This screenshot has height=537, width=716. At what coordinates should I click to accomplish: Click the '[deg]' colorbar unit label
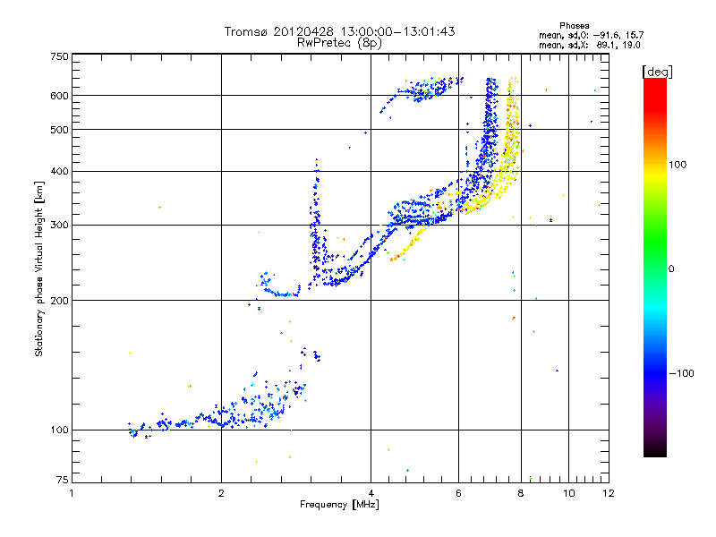[657, 72]
